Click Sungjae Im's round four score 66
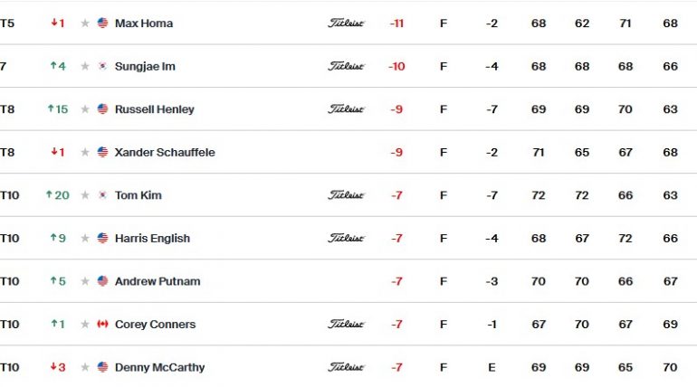 point(671,66)
